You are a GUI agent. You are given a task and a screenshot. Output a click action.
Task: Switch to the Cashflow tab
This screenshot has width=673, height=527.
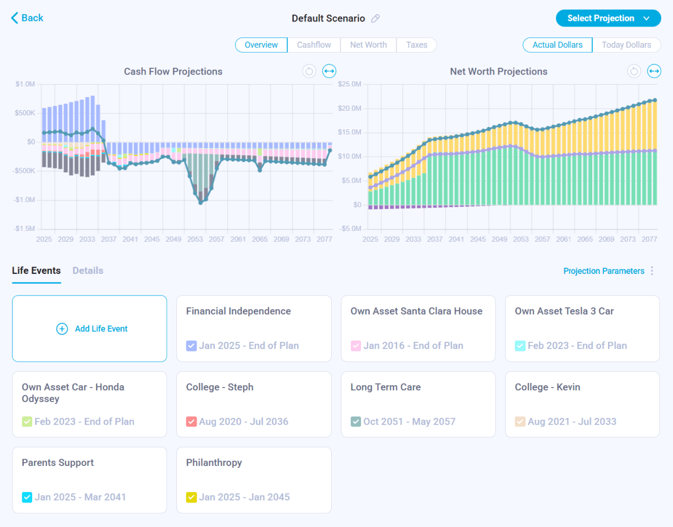pos(314,45)
